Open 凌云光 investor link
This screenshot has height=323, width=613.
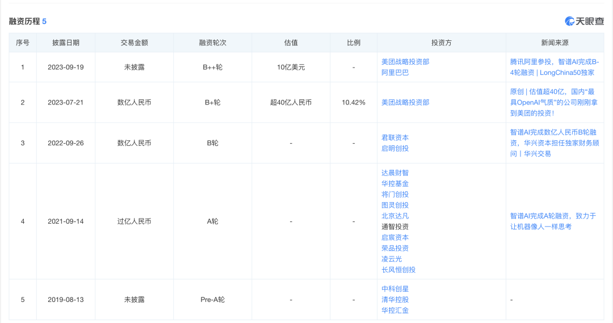(x=391, y=259)
